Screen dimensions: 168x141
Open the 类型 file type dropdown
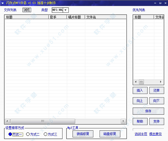click(66, 10)
